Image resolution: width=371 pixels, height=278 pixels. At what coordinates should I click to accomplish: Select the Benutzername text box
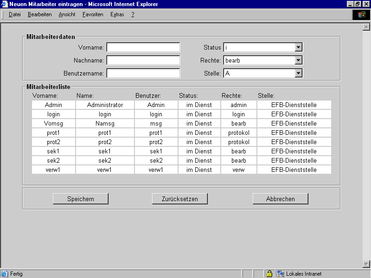pos(143,73)
